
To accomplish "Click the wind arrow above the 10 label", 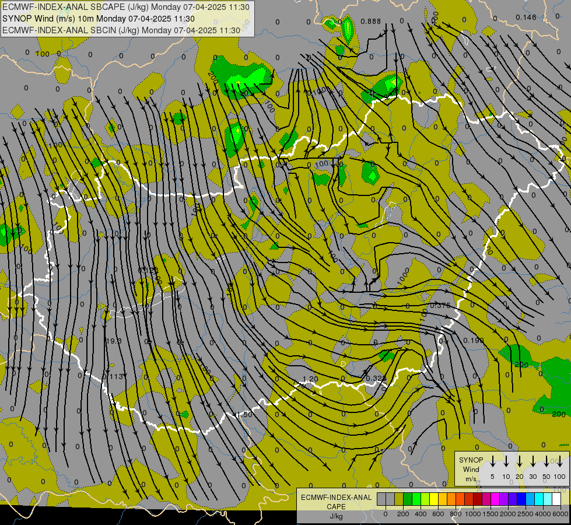I will (x=506, y=461).
